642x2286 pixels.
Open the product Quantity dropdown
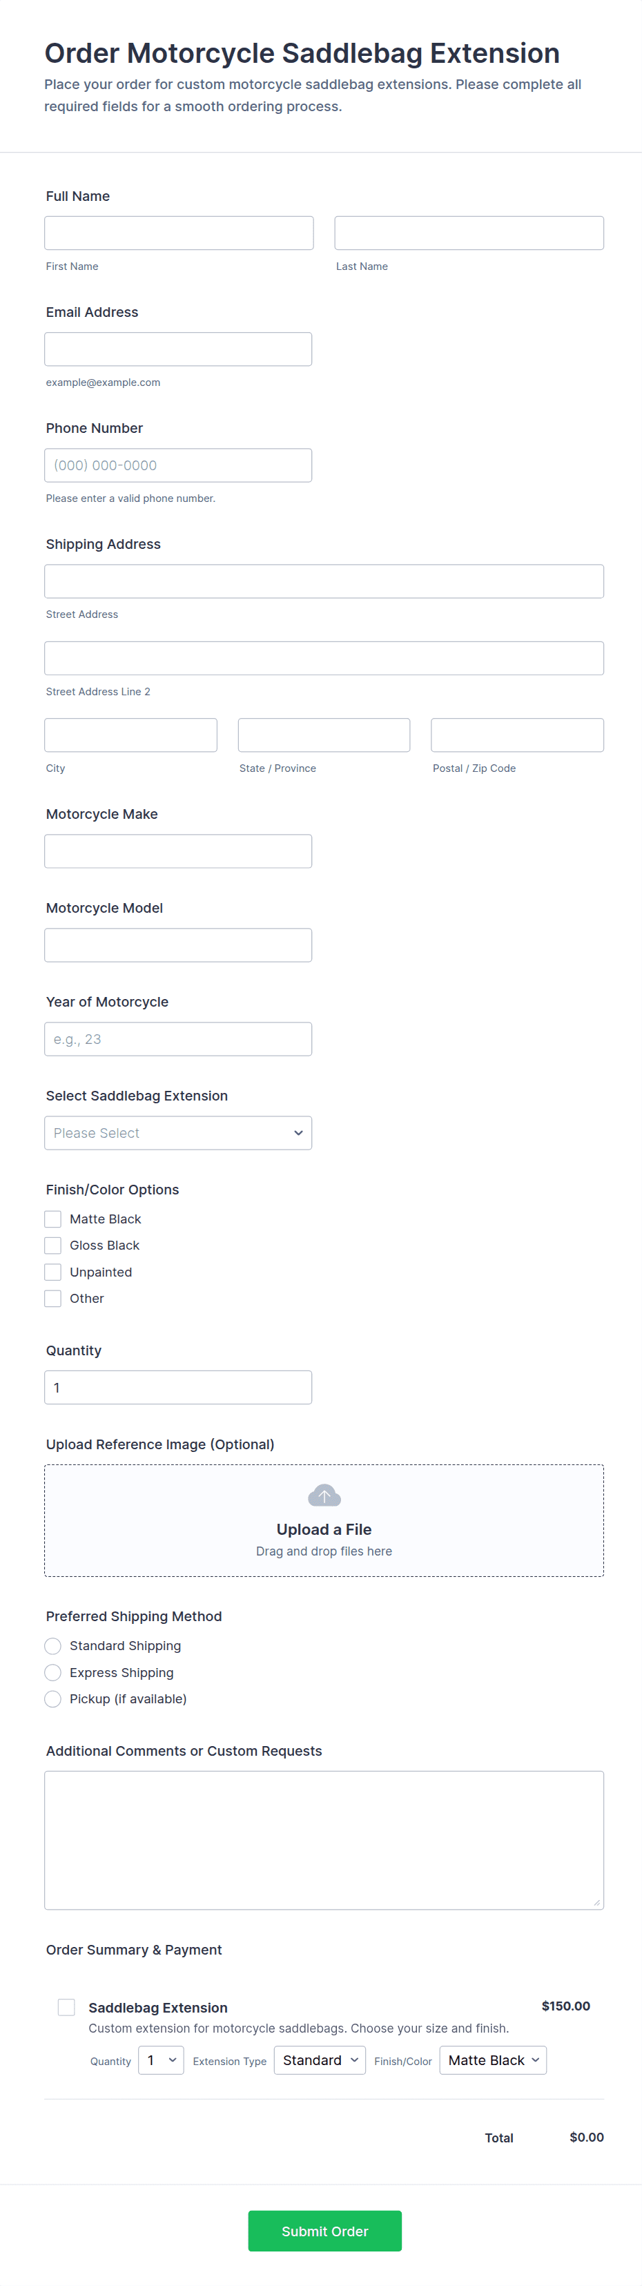162,2061
